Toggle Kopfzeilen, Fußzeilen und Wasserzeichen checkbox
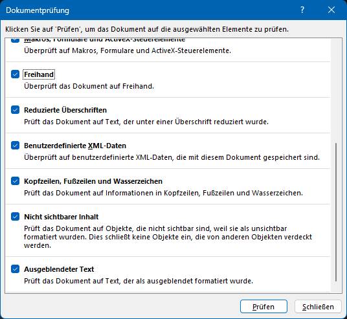Screen dimensions: 347x319 pos(15,181)
